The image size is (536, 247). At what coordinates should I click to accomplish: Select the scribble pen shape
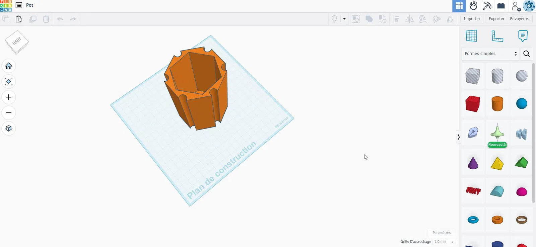473,133
